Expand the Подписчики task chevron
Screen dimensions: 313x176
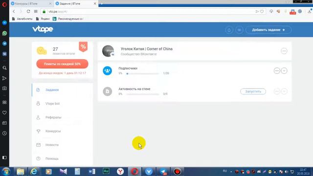pos(284,70)
